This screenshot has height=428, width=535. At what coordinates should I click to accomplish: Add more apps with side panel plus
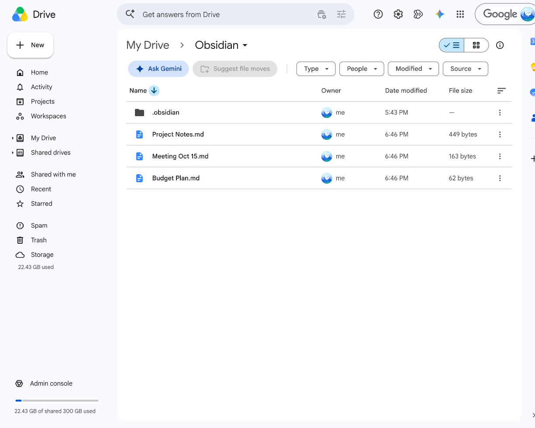point(532,159)
